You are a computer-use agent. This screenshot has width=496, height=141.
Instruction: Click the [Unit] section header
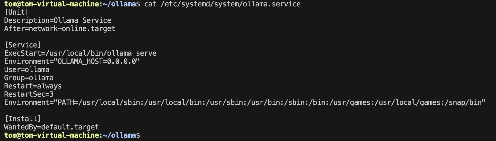tap(16, 12)
